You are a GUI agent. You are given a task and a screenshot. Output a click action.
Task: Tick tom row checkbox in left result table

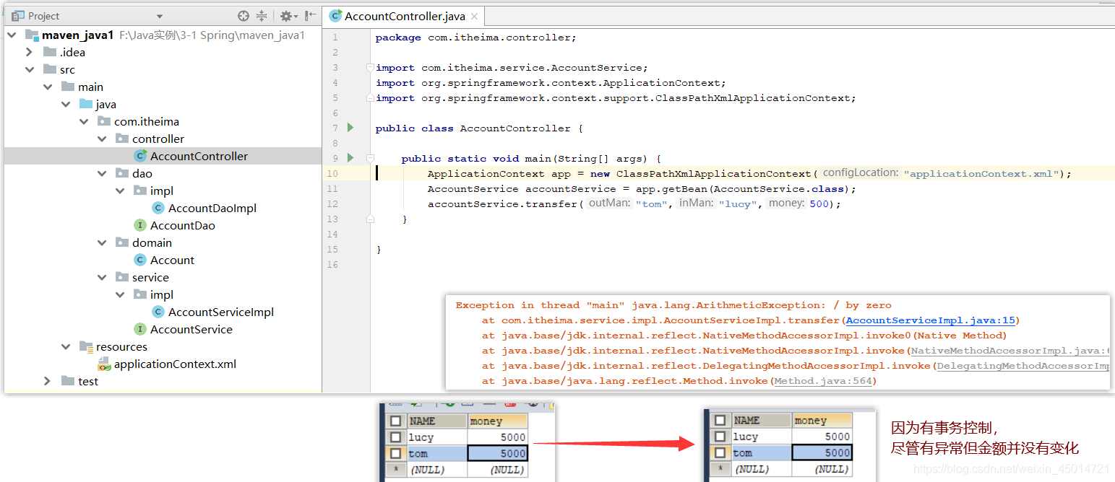(x=395, y=453)
